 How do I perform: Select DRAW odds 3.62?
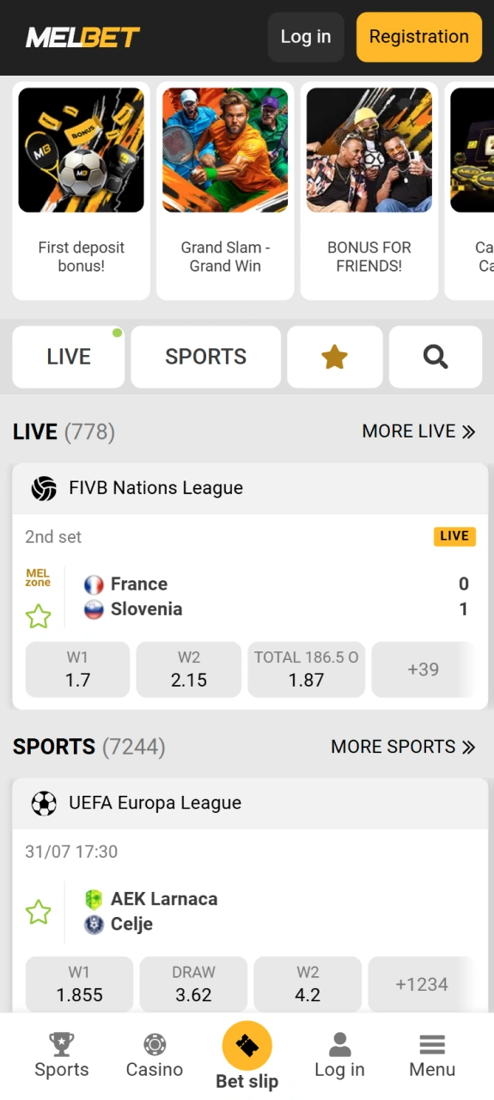click(193, 984)
